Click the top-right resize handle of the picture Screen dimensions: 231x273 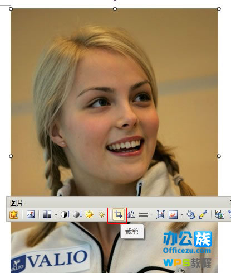[x=219, y=9]
